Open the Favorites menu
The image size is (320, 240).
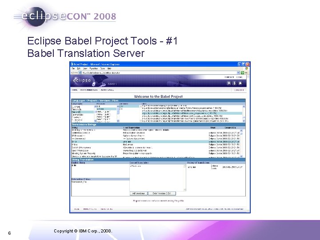pos(93,68)
